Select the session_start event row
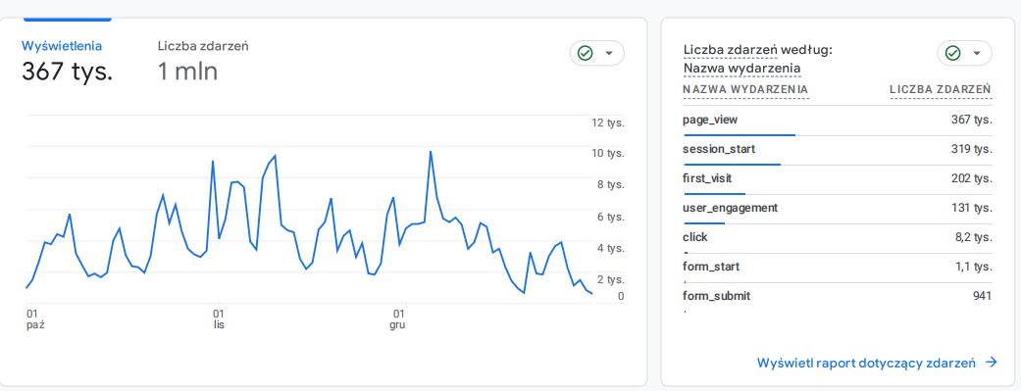The width and height of the screenshot is (1021, 391). [838, 150]
